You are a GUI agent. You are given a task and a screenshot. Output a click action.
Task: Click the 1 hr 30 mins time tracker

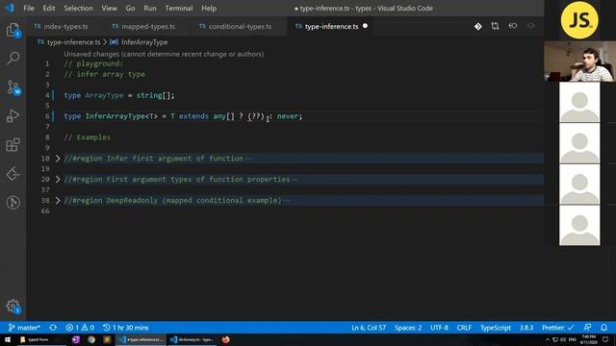click(x=126, y=328)
